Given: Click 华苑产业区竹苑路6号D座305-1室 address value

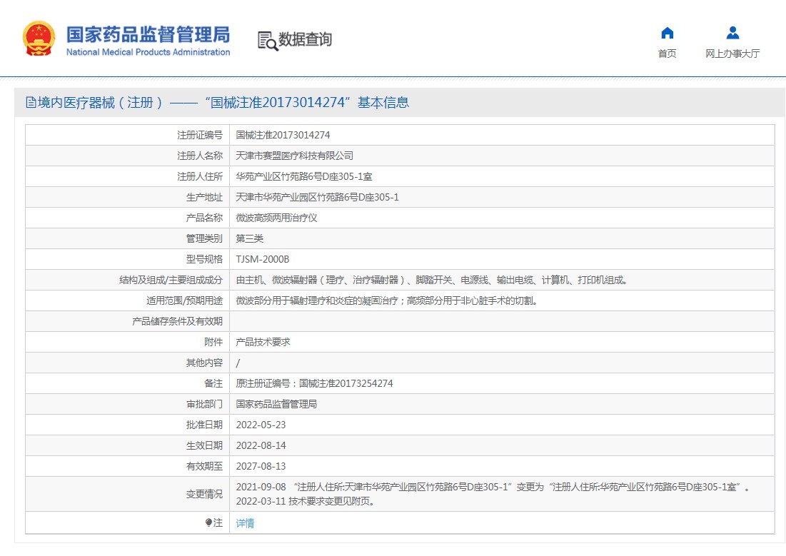Looking at the screenshot, I should click(x=304, y=176).
